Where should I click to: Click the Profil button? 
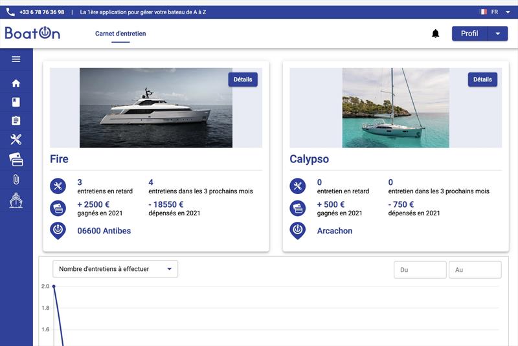tap(469, 34)
